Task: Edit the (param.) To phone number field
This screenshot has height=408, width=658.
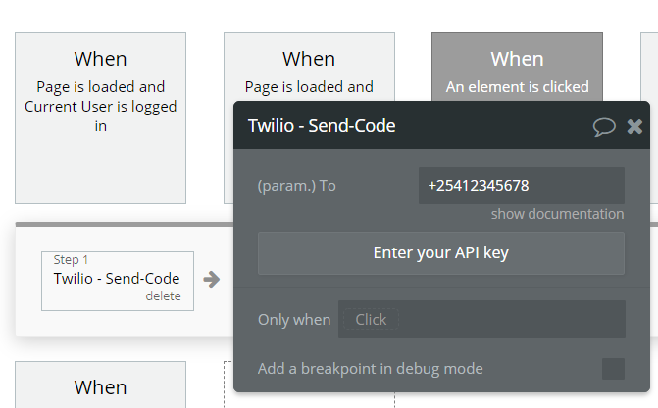Action: coord(521,186)
